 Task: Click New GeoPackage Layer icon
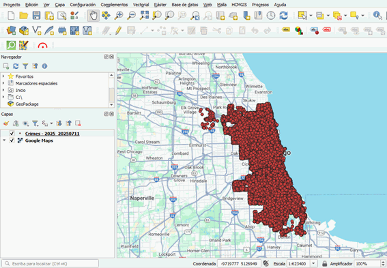click(x=24, y=31)
